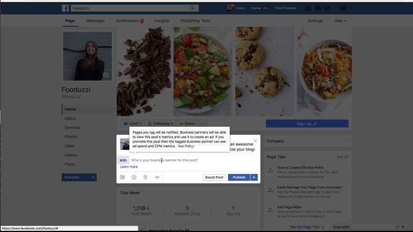Open Easily Manage Your Page From Anywhere tip
413x232 pixels.
coord(309,187)
